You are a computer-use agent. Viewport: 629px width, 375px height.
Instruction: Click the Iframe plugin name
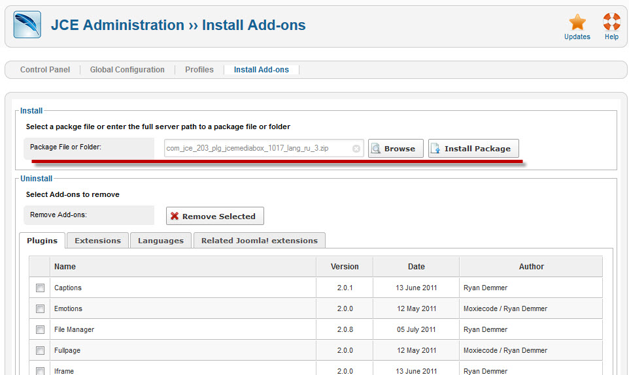point(64,371)
